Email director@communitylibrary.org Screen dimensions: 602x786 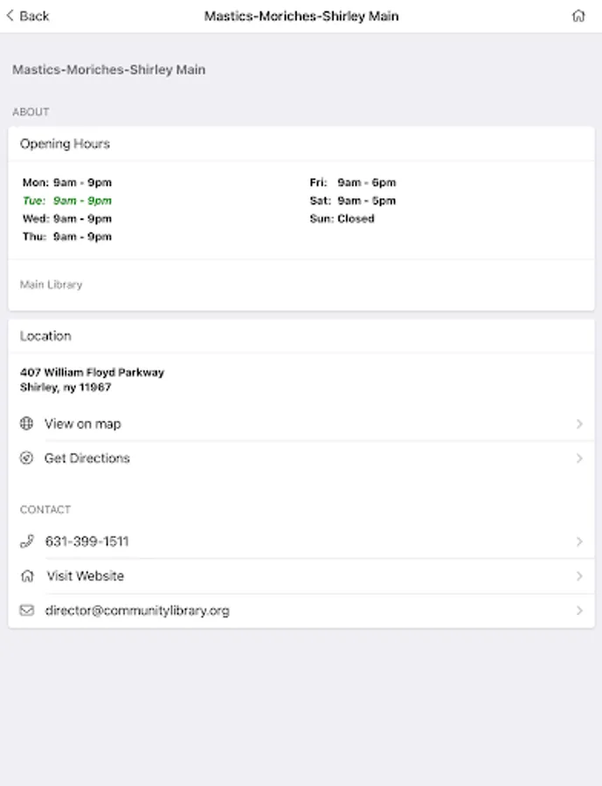137,610
